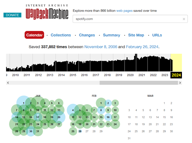Screen dimensions: 192x143
Task: Click the DONATE button
Action: [x=12, y=15]
